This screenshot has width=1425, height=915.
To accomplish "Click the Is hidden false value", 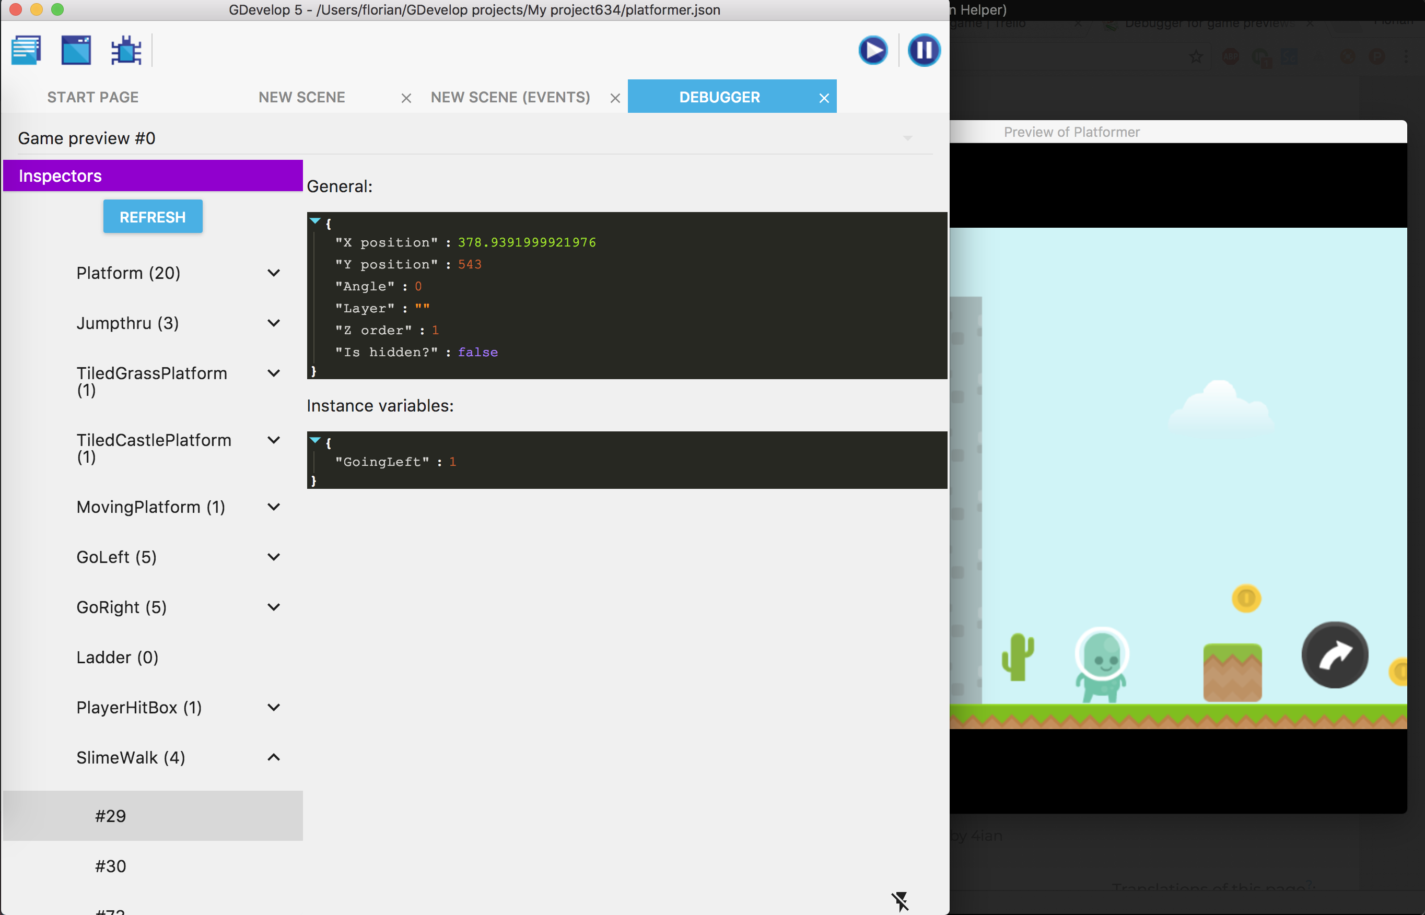I will 477,353.
